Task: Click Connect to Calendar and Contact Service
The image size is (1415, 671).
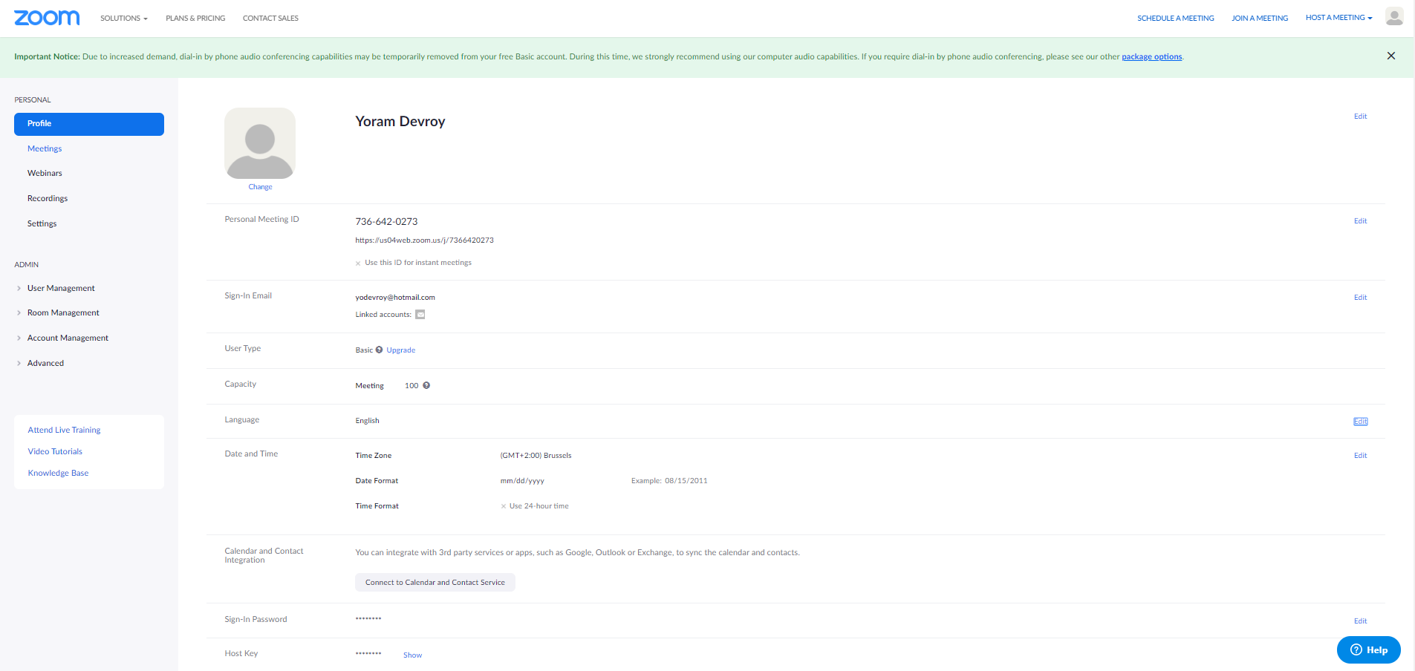Action: click(x=435, y=582)
